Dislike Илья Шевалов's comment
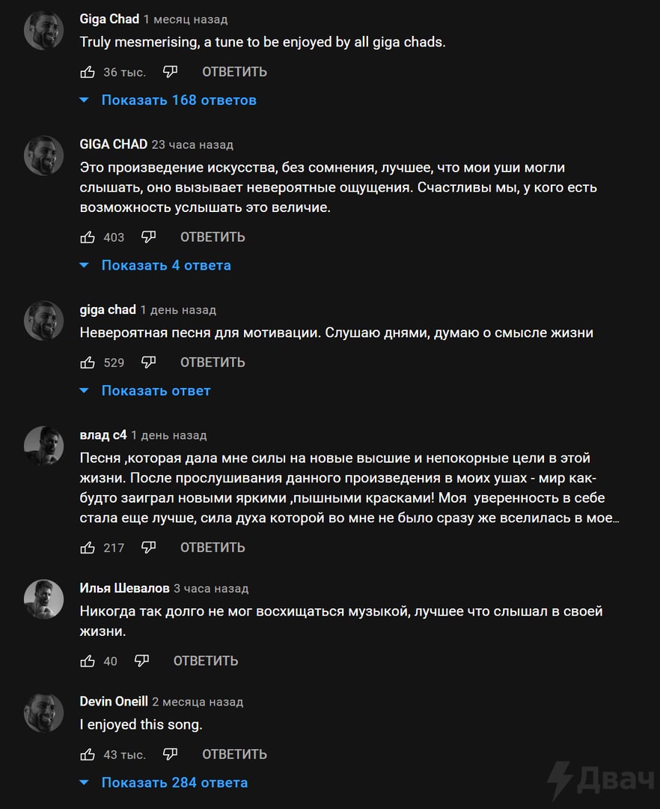The height and width of the screenshot is (809, 660). pyautogui.click(x=141, y=661)
